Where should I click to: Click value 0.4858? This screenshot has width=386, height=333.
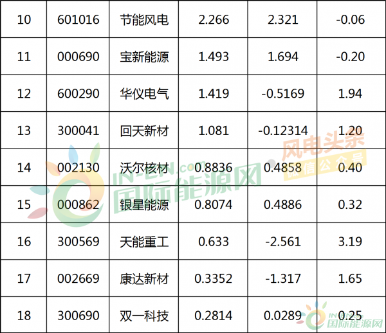click(x=282, y=168)
